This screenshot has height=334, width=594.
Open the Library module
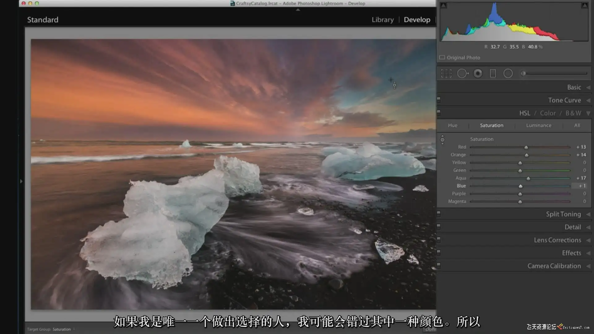[382, 20]
